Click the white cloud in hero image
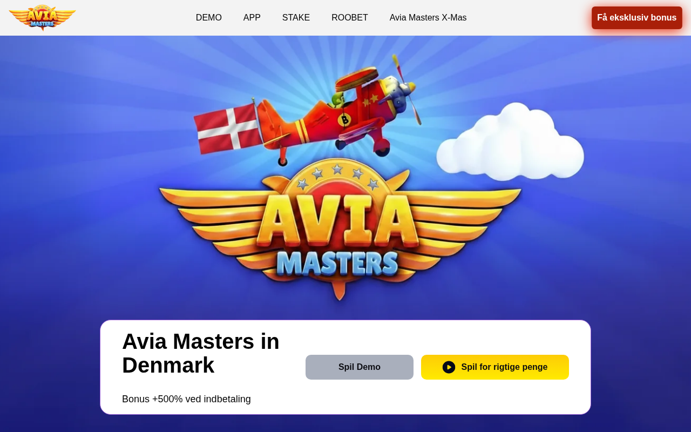 (510, 140)
